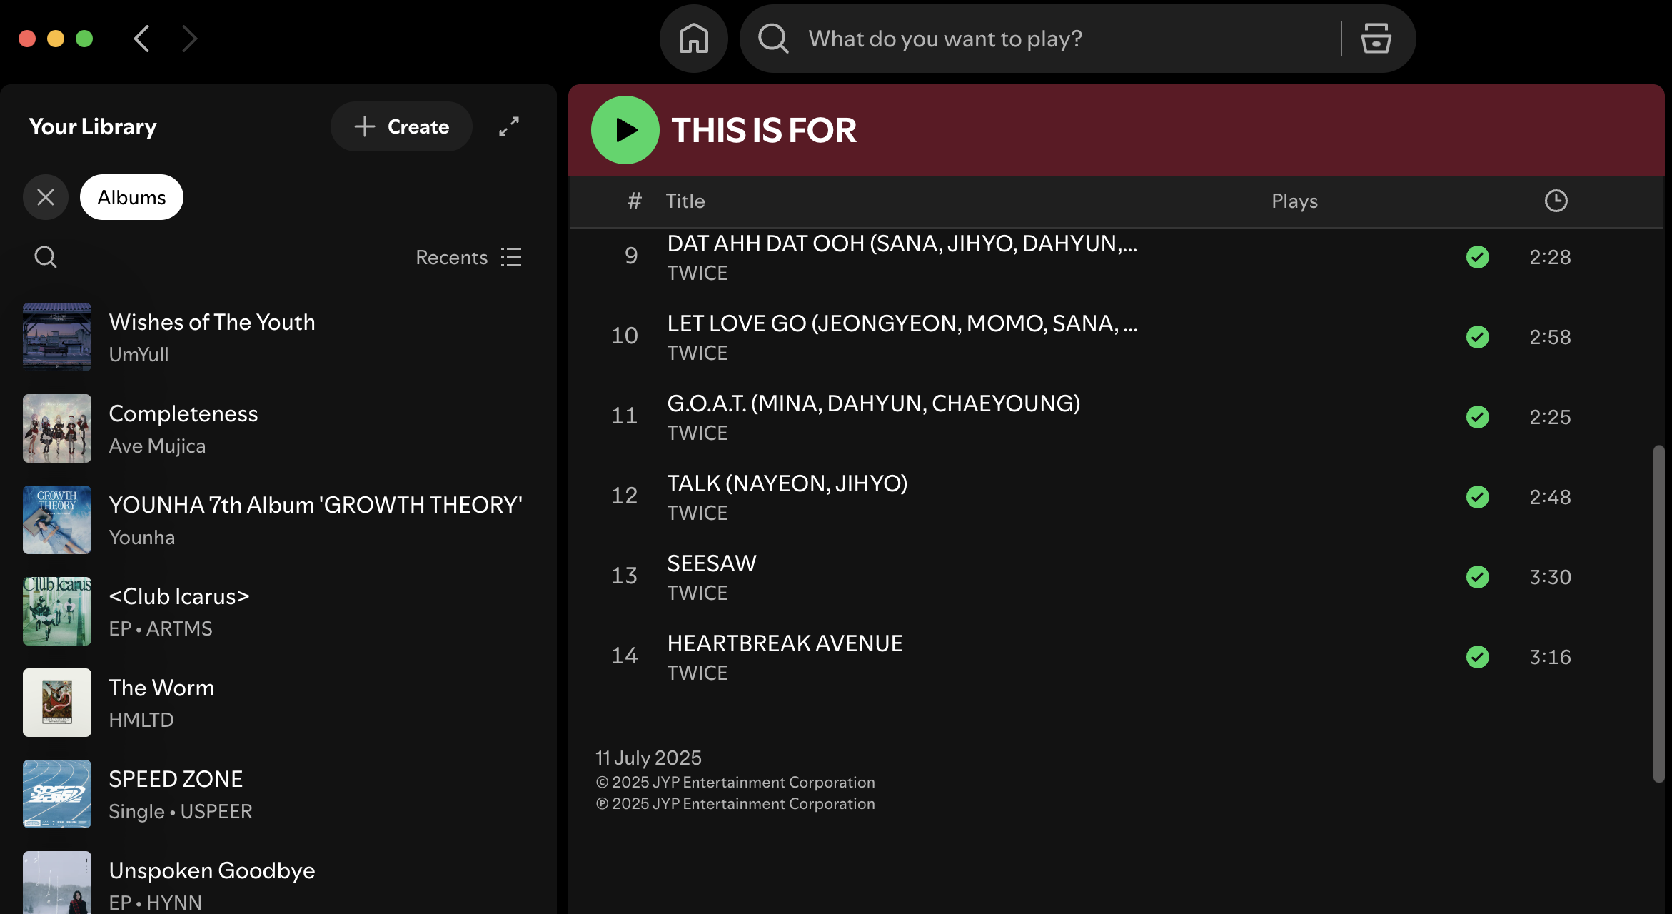Click track title DAT AHH DAT OOH

pos(902,243)
